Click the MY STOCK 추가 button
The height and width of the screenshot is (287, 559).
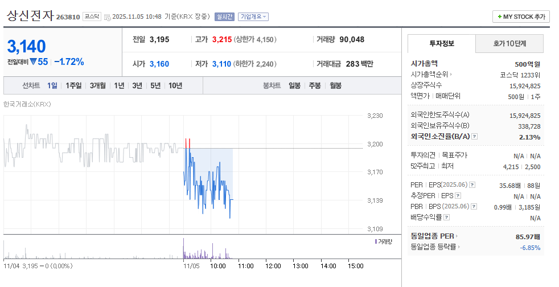click(521, 17)
